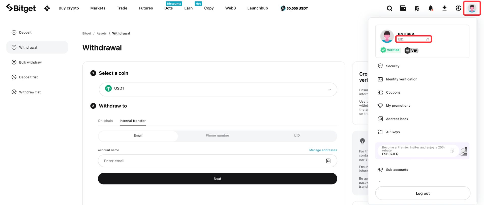The image size is (484, 205).
Task: Go to Assets breadcrumb
Action: pos(102,33)
